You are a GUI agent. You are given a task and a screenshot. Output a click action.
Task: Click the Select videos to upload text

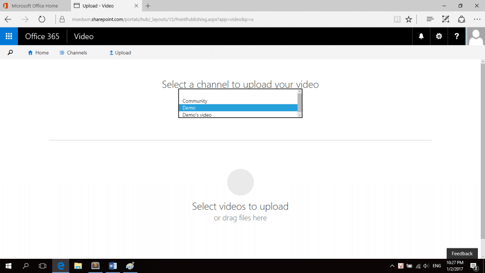240,206
